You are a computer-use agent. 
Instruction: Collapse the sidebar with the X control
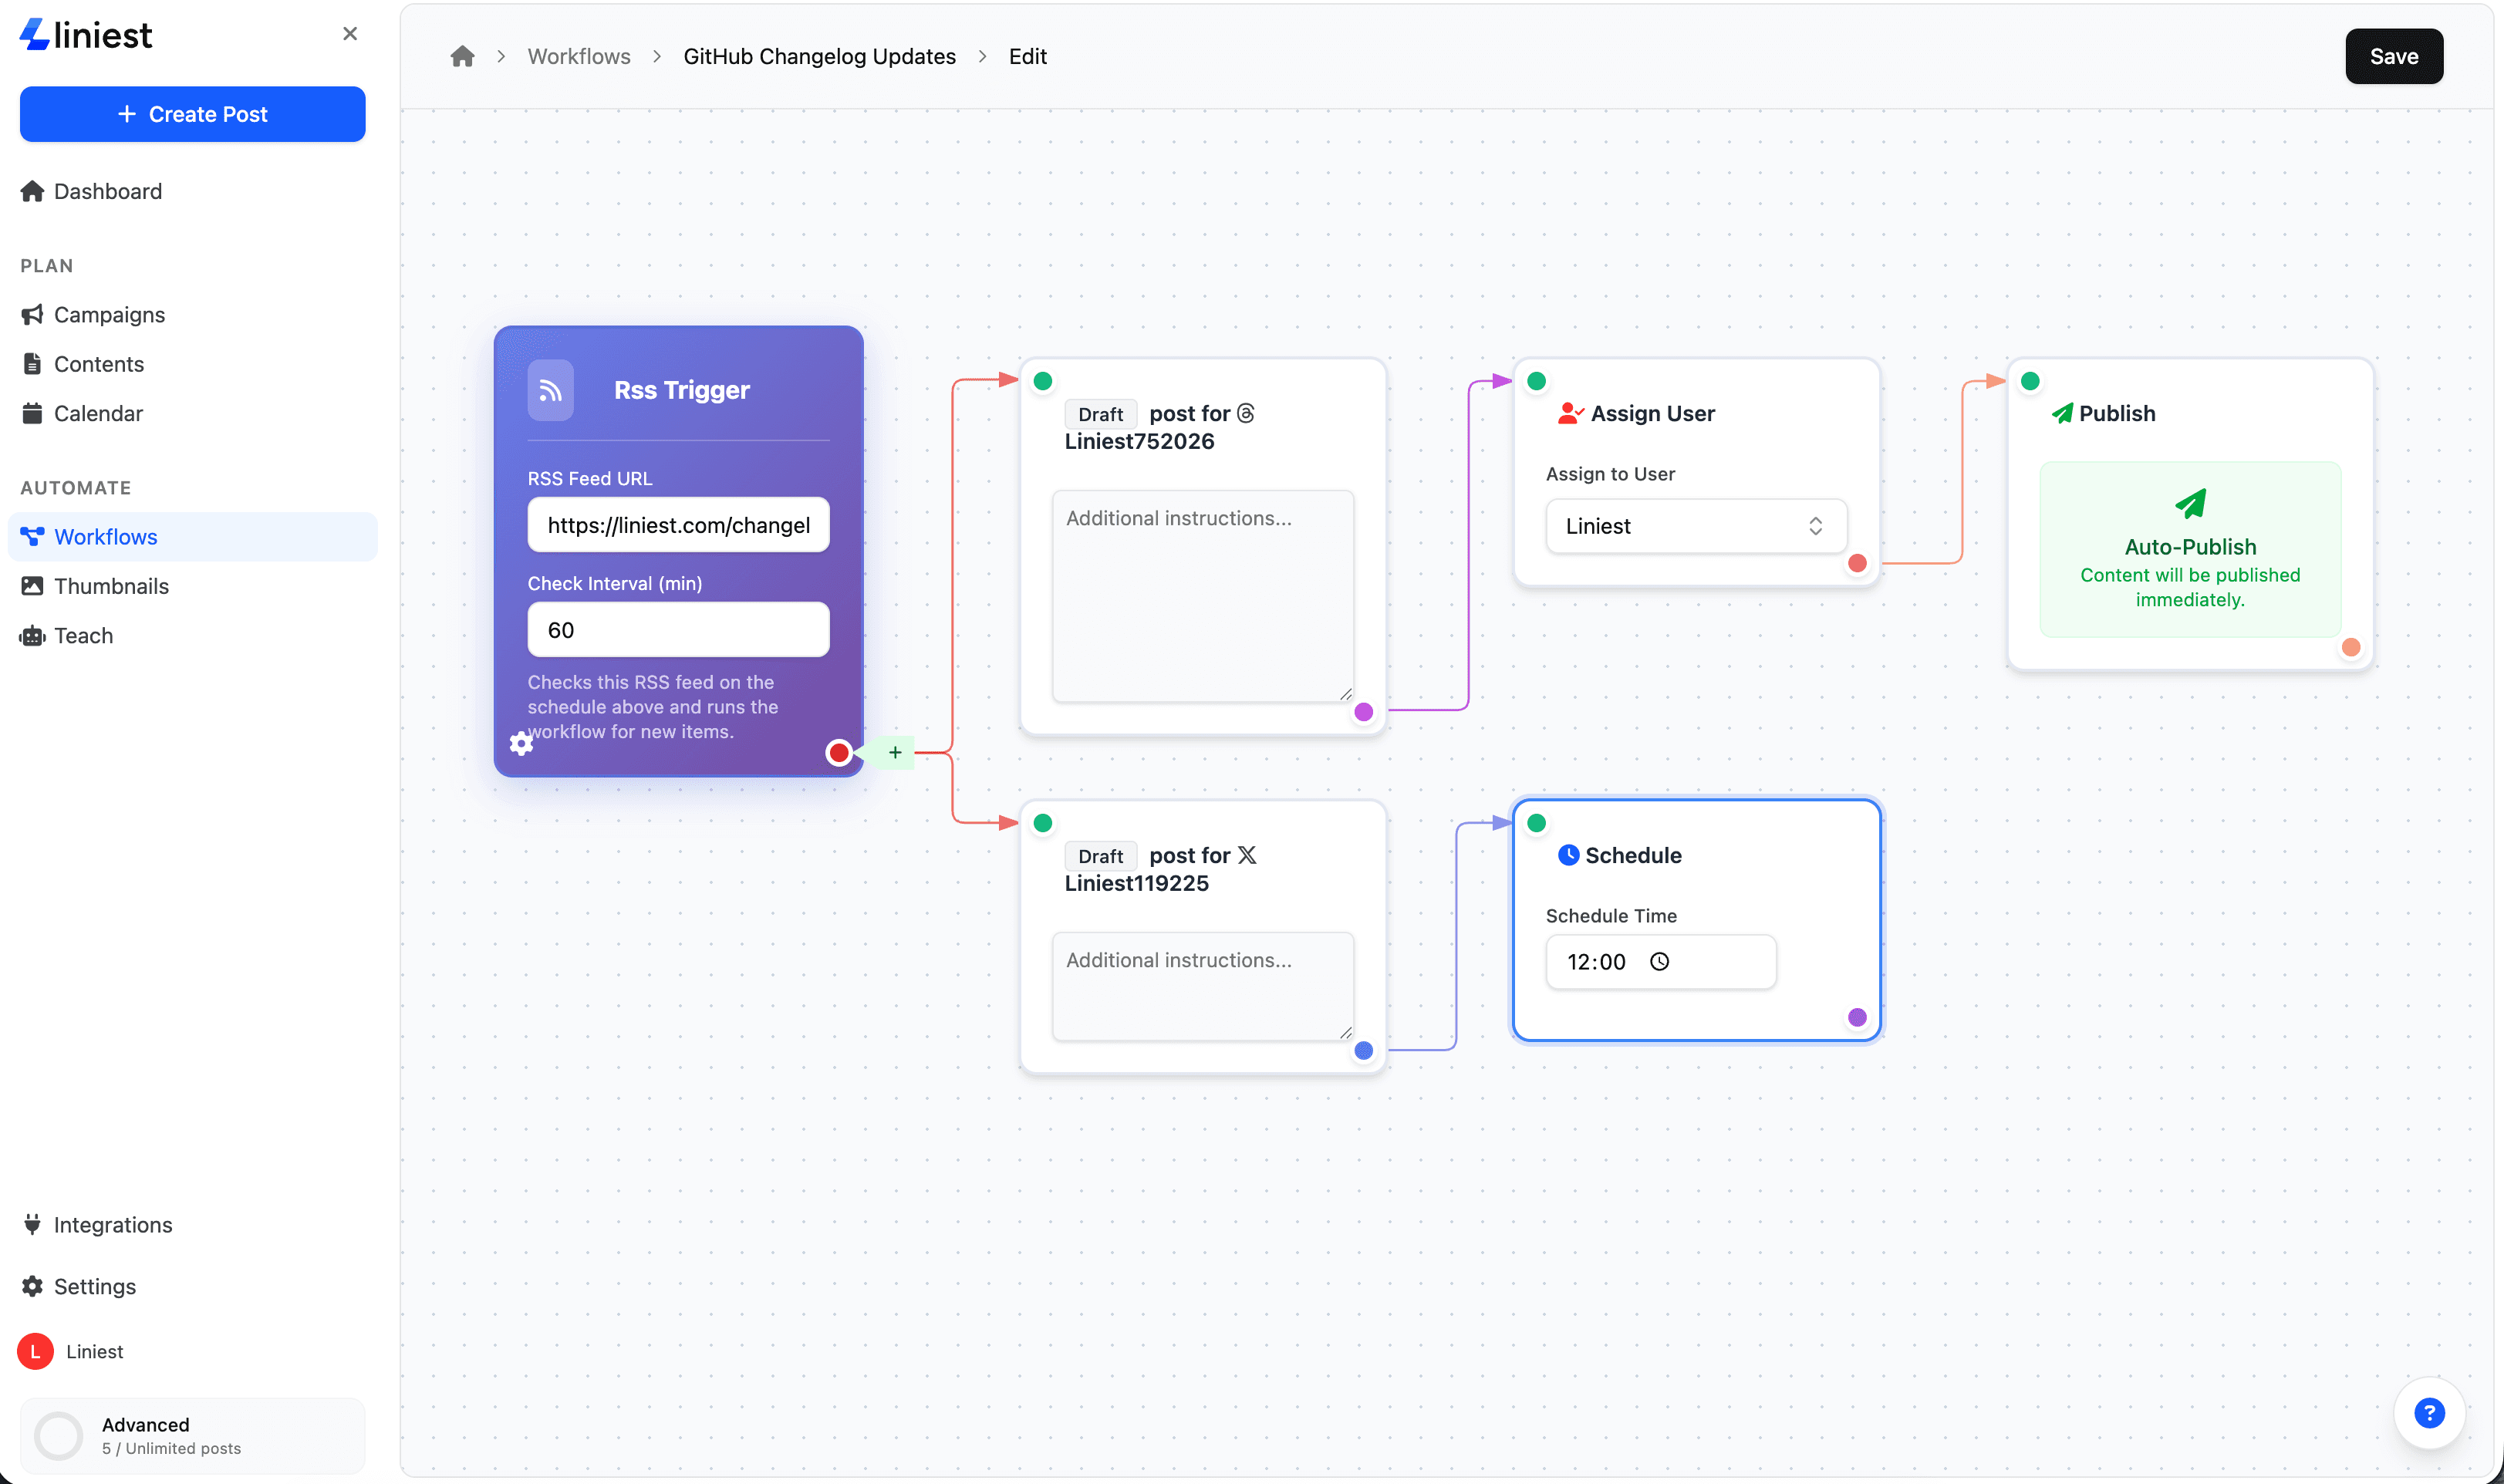350,33
